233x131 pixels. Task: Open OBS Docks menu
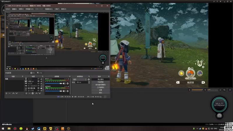point(29,9)
